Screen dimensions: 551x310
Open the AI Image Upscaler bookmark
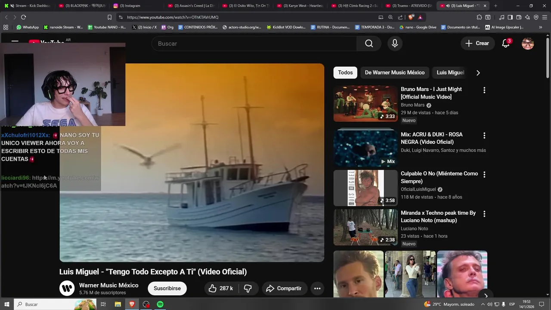pos(504,27)
